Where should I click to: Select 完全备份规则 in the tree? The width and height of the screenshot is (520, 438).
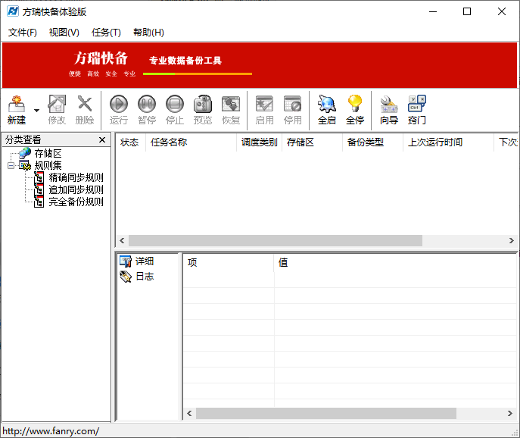point(76,202)
